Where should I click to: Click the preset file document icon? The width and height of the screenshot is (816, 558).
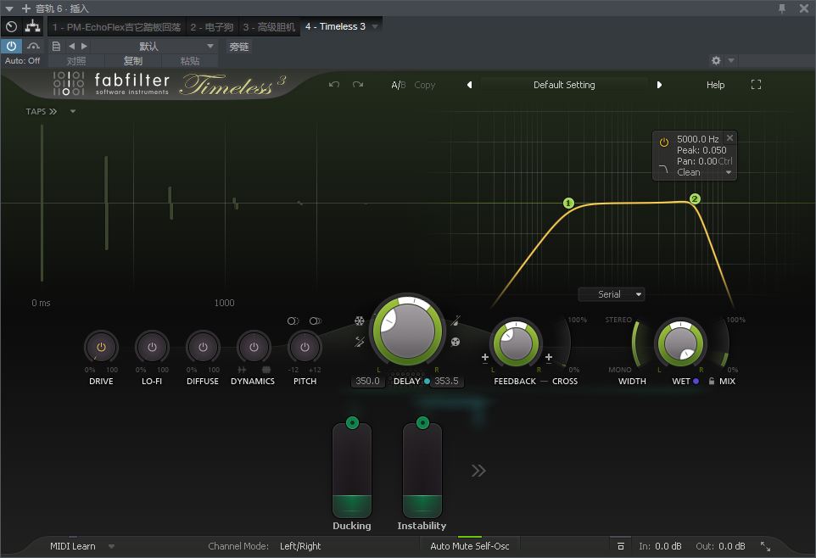tap(56, 47)
